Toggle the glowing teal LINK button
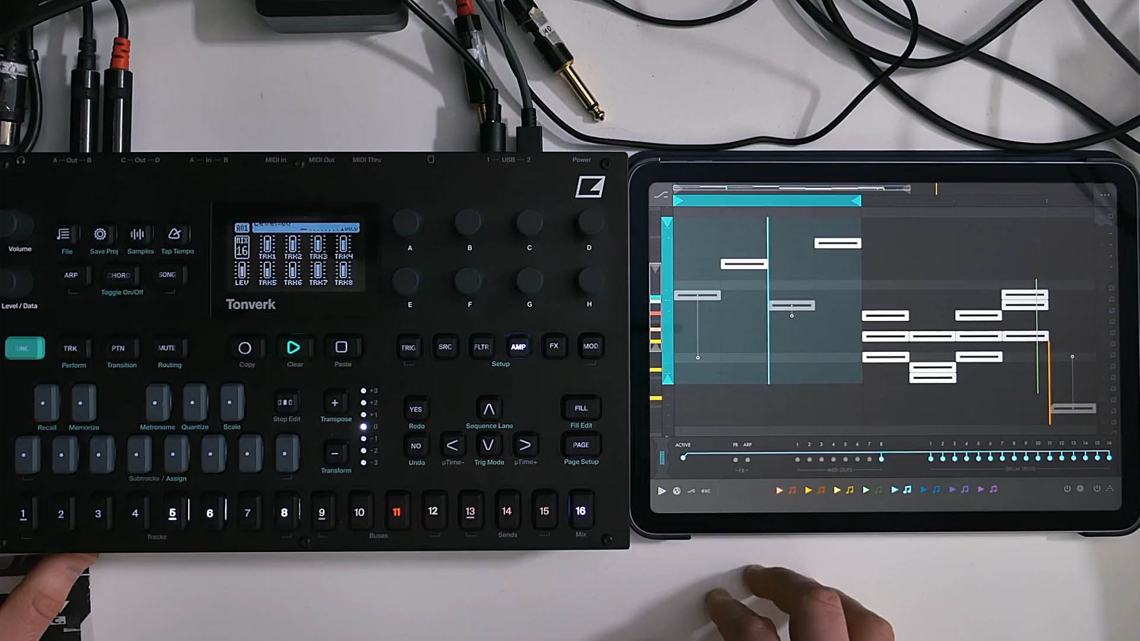Image resolution: width=1140 pixels, height=641 pixels. point(24,348)
